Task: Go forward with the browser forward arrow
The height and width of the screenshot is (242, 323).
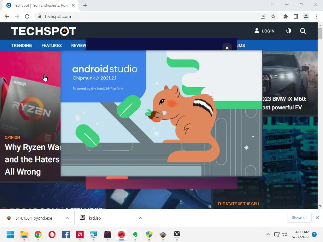Action: coord(17,16)
